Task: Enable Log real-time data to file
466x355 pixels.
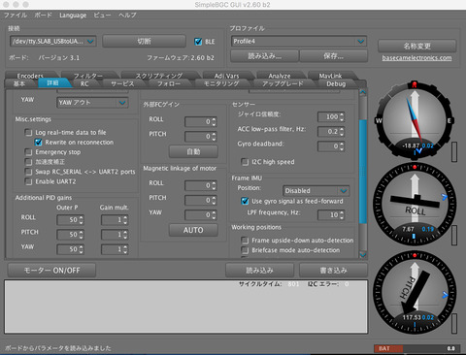Action: click(29, 133)
